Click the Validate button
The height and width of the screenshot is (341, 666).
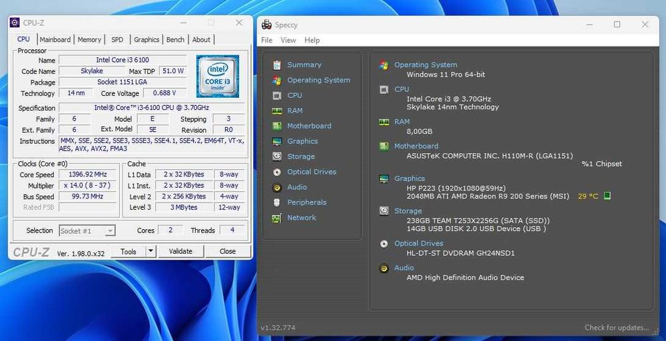click(x=181, y=251)
